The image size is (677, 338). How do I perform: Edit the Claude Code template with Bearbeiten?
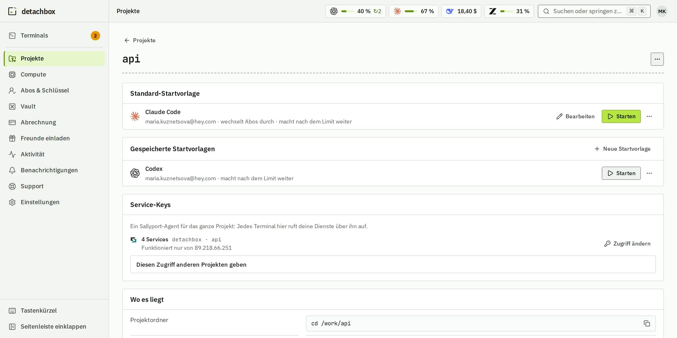[x=575, y=116]
